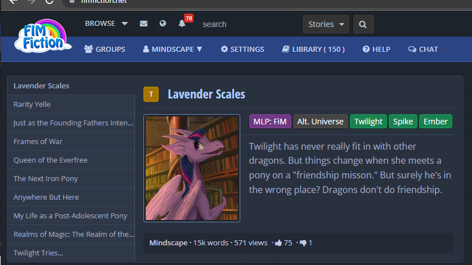Reload the page with browser refresh icon
Screen dimensions: 472x265
[x=49, y=2]
